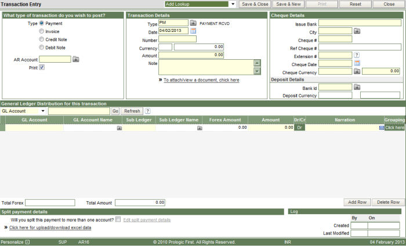This screenshot has width=406, height=246.
Task: Toggle the Print checkbox
Action: coord(42,68)
